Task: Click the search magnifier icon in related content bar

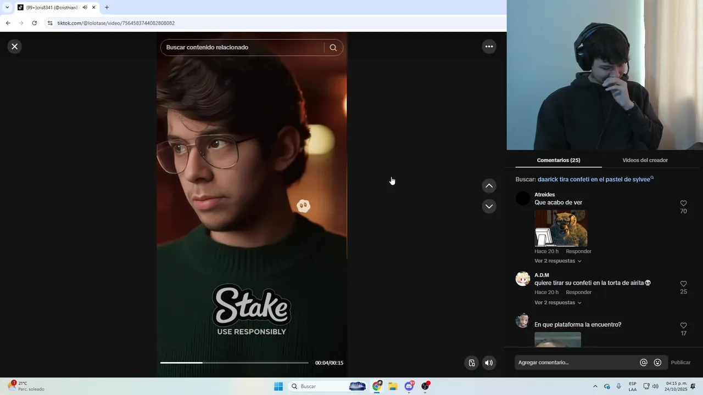Action: pos(333,47)
